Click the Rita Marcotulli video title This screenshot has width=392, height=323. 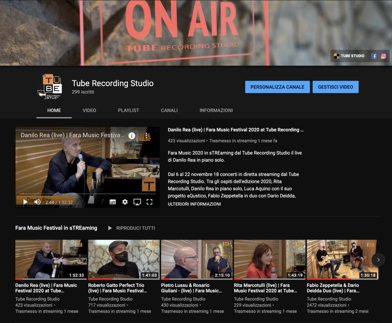coord(266,288)
